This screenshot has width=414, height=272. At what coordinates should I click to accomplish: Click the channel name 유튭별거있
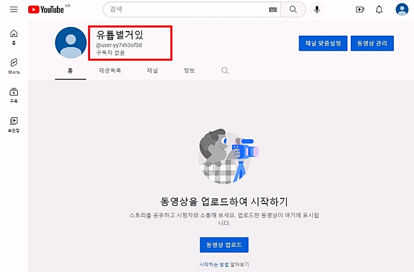pos(120,35)
